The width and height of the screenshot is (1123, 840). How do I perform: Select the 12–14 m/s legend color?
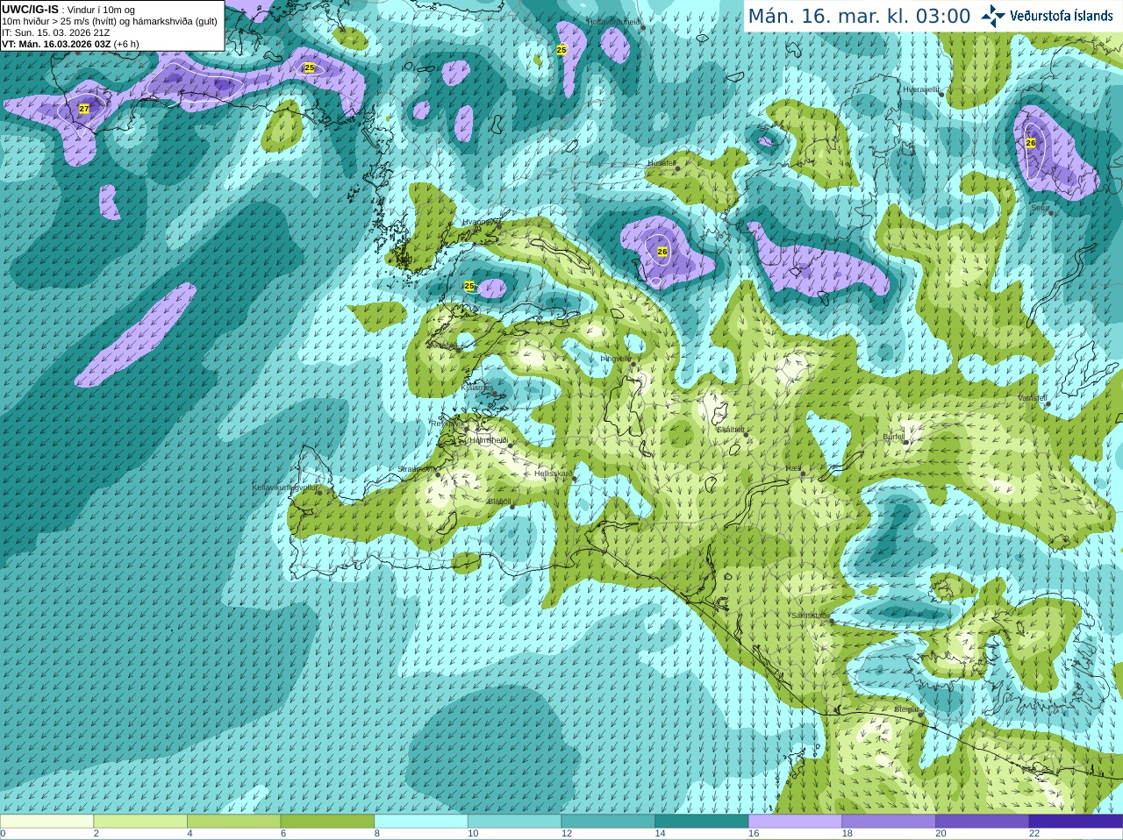608,822
